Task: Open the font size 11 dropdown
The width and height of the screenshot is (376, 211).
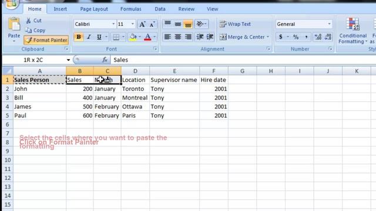Action: click(133, 24)
